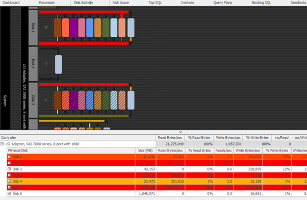Click the green striped block on Disk 3
This screenshot has height=200, width=307.
[x=106, y=100]
